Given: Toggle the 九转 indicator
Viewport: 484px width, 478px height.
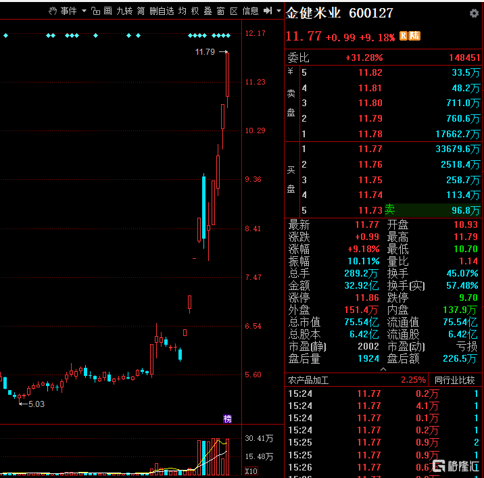Looking at the screenshot, I should point(124,11).
